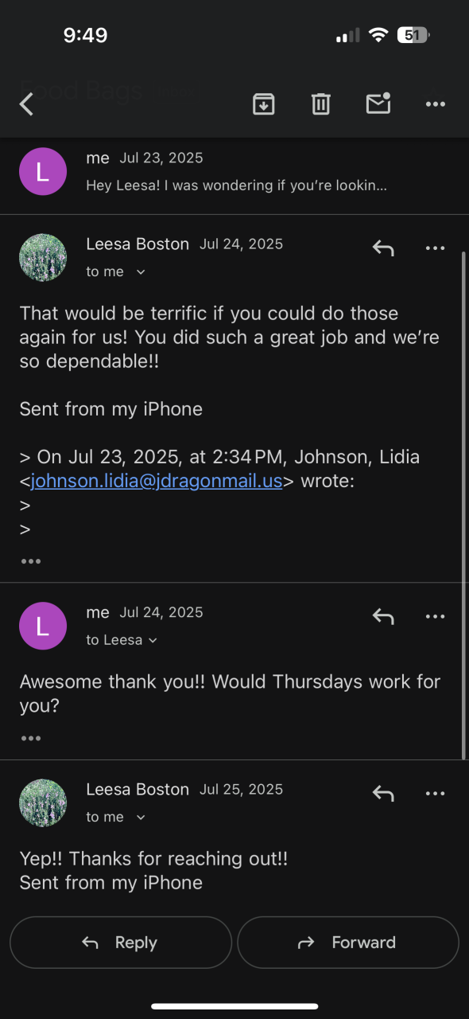Viewport: 469px width, 1019px height.
Task: Open more options on my Jul 24 message
Action: 436,616
